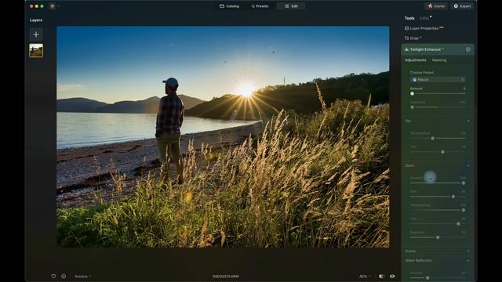This screenshot has width=502, height=282.
Task: Click the Export button
Action: coord(462,6)
